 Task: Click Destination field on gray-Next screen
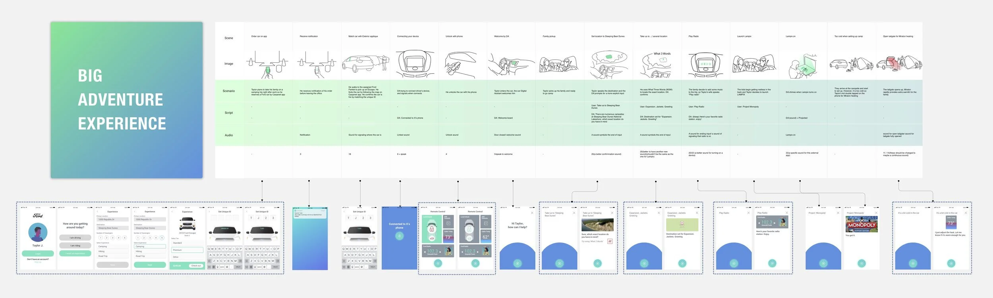tap(112, 228)
